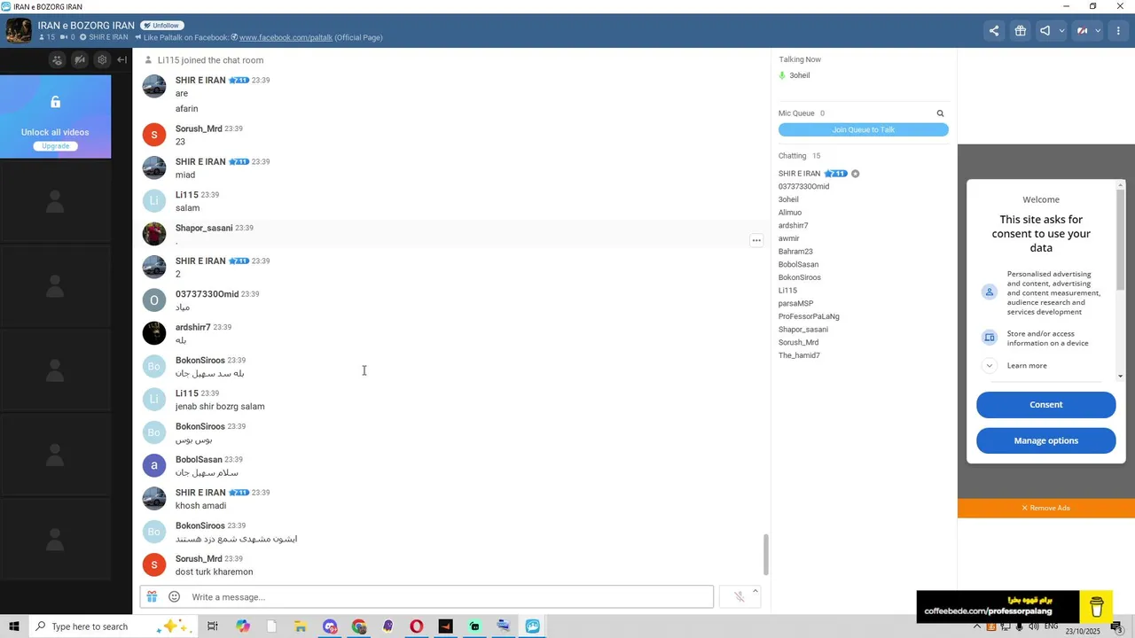
Task: Click the room avatar thumbnail in header
Action: (x=19, y=30)
